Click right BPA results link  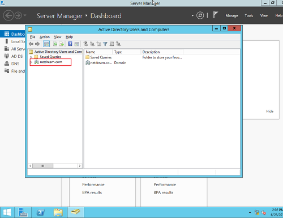point(164,192)
